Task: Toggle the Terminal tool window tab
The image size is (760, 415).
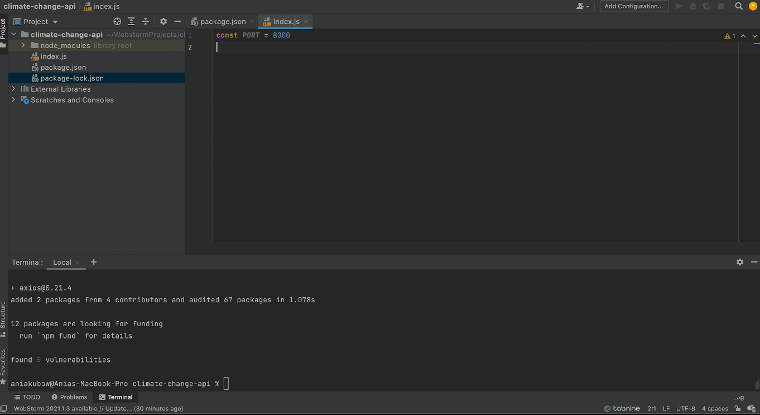Action: (116, 397)
